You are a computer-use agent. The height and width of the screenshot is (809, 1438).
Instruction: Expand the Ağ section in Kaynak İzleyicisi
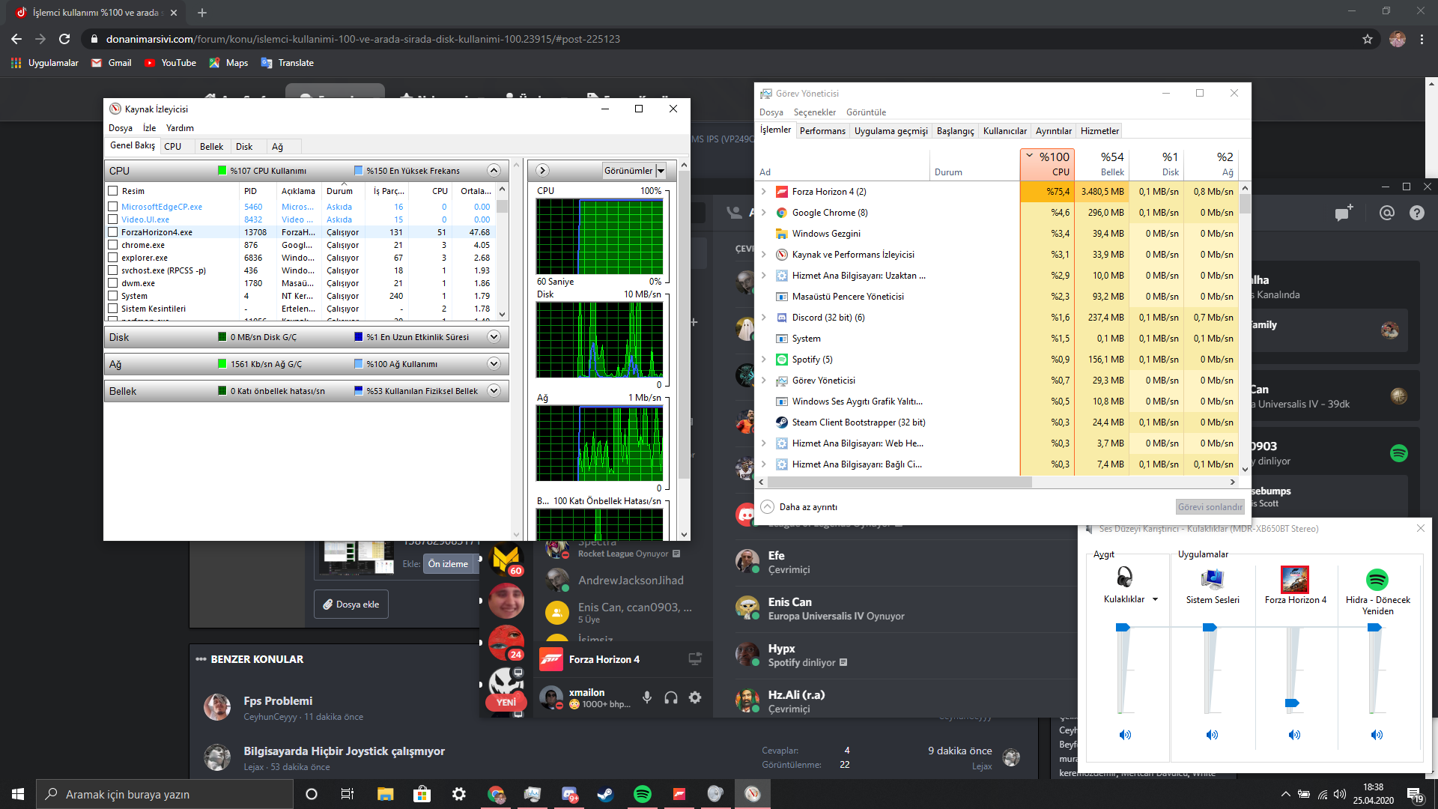click(x=494, y=364)
